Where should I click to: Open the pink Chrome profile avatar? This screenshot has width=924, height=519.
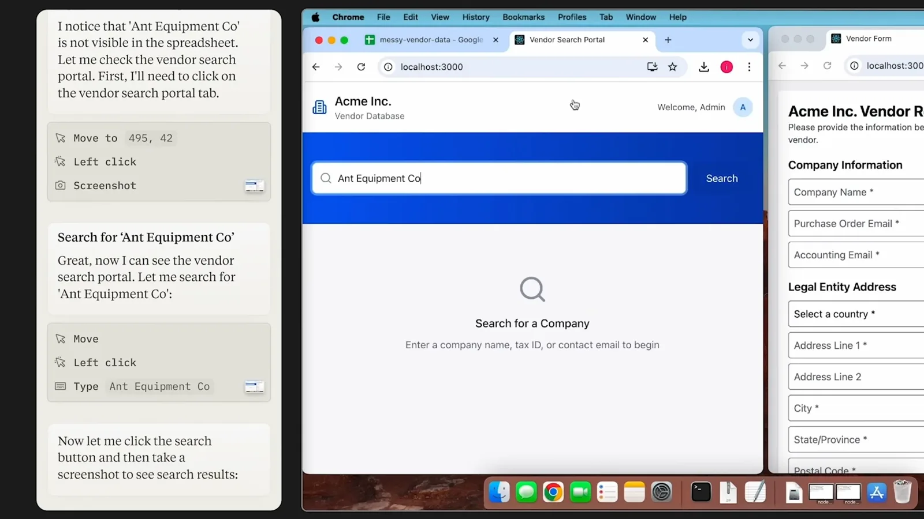[x=726, y=67]
